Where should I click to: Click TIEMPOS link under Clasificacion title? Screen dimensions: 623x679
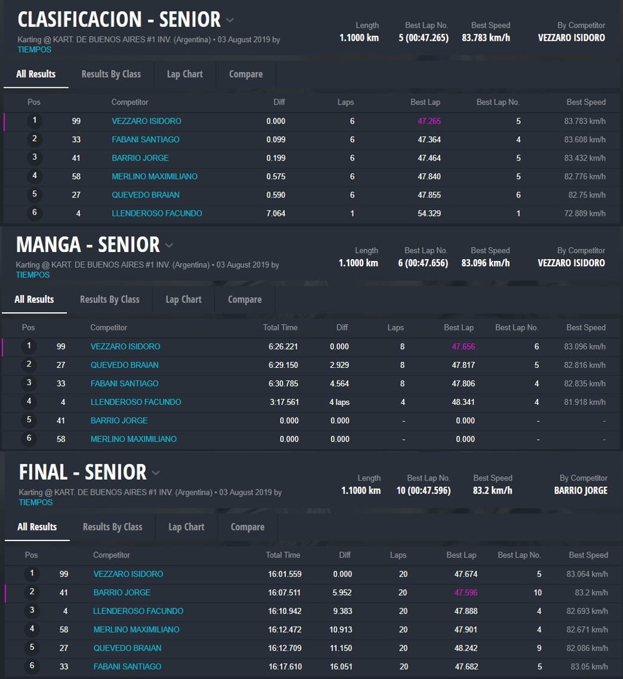tap(35, 50)
